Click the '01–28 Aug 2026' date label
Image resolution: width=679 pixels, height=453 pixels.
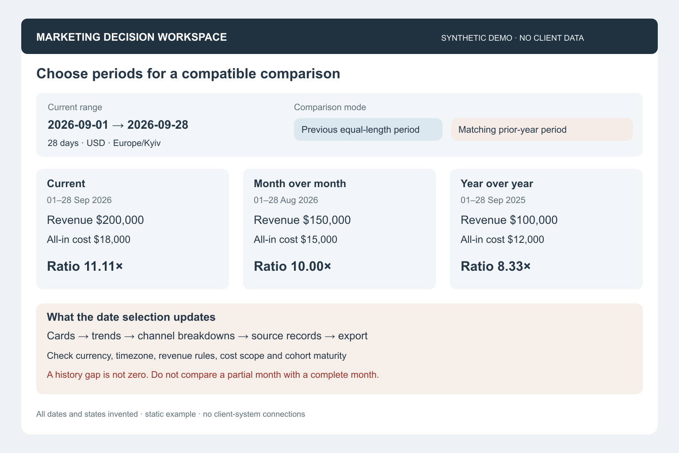pos(286,200)
